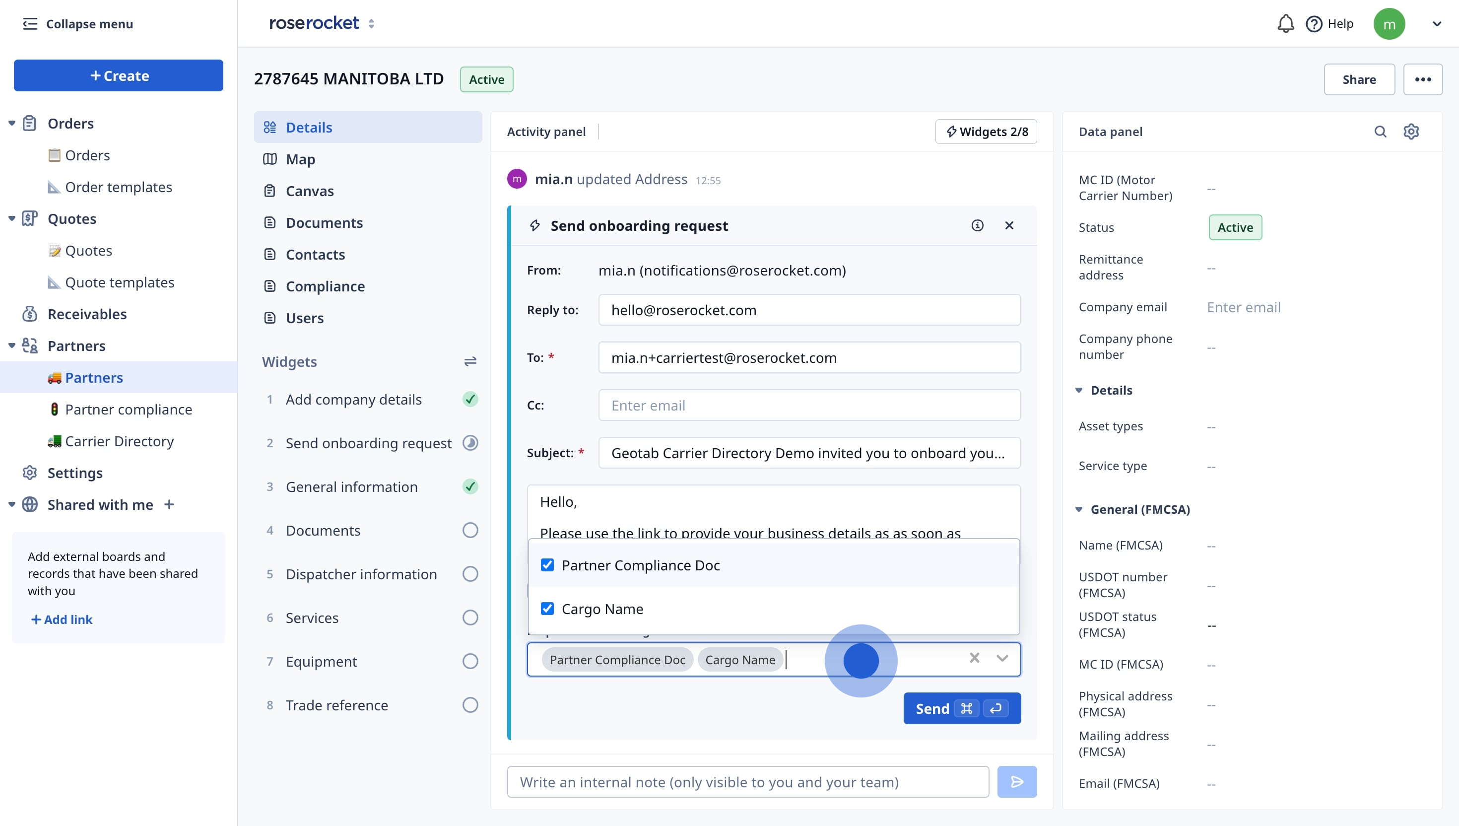Send the internal note arrow button
The height and width of the screenshot is (826, 1459).
coord(1016,782)
